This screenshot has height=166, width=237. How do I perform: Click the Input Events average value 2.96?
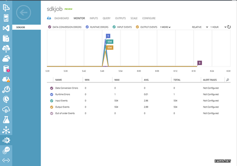tap(146, 101)
